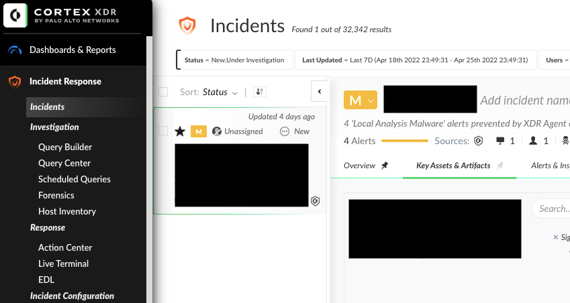
Task: Click the XDR agent shield icon in incident card
Action: pyautogui.click(x=315, y=201)
